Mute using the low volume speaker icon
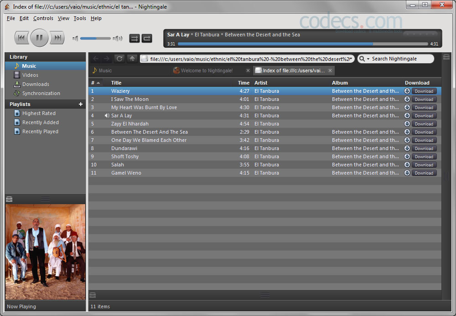Viewport: 456px width, 316px height. (x=75, y=38)
